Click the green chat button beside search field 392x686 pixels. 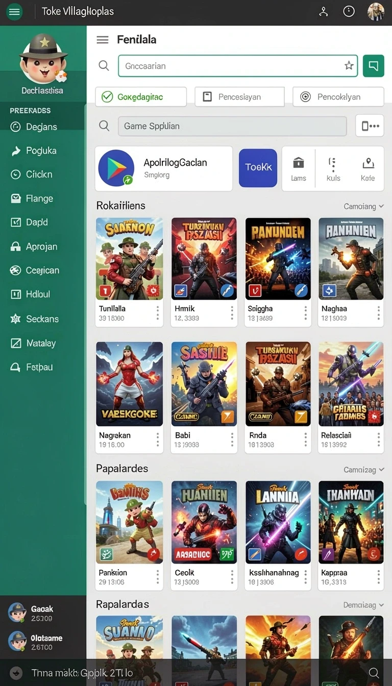point(374,66)
